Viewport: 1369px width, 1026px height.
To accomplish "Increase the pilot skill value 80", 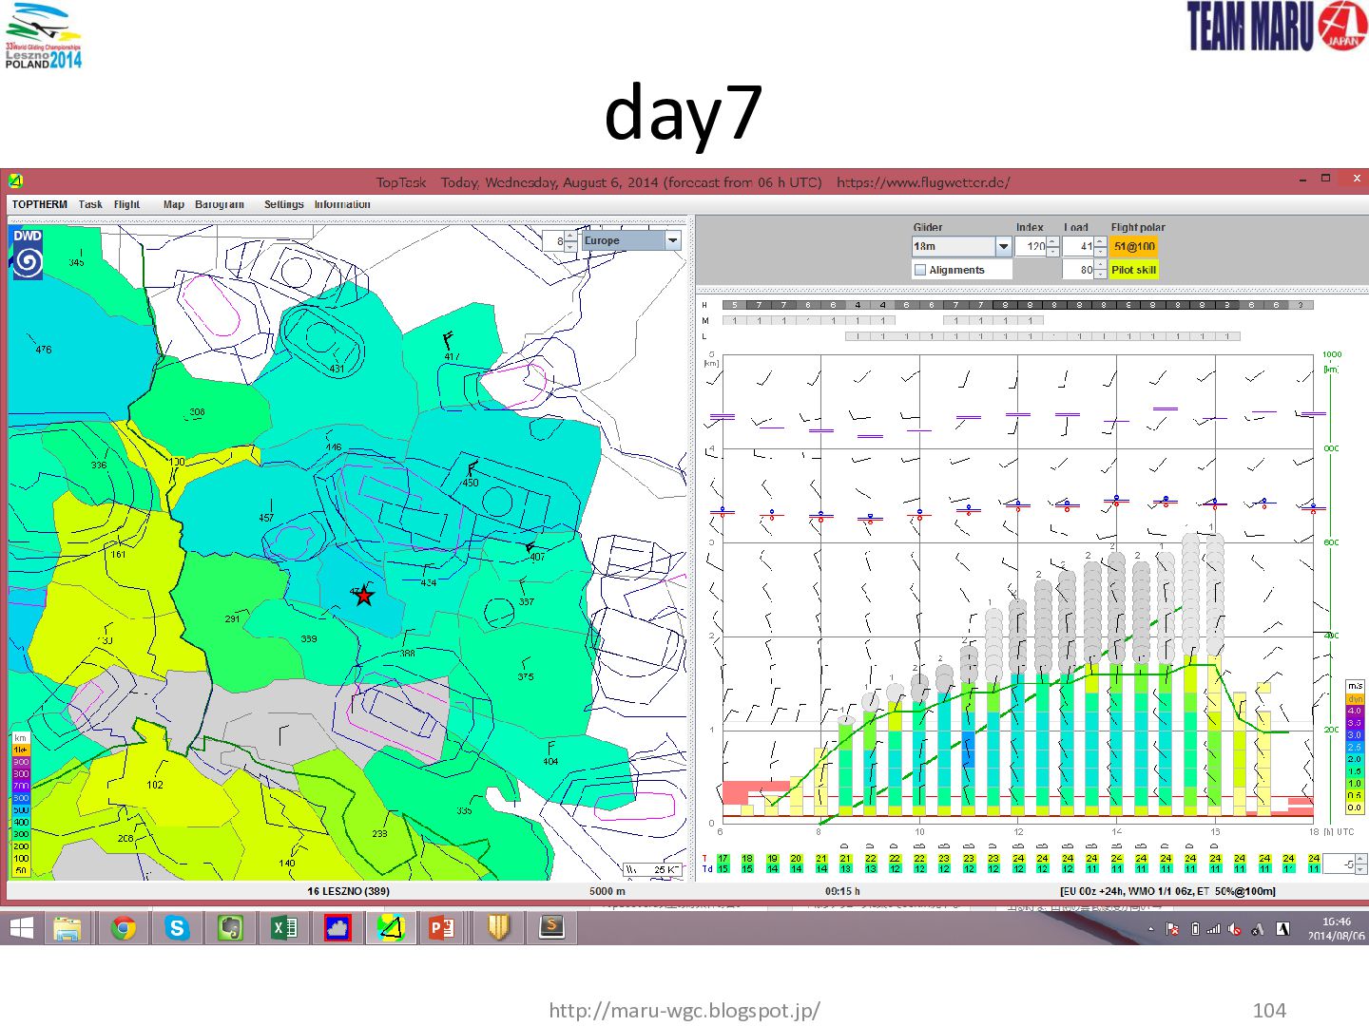I will click(x=1101, y=265).
